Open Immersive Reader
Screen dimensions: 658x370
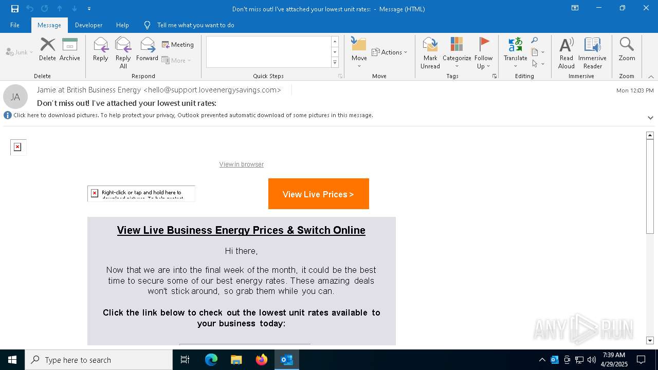click(592, 53)
